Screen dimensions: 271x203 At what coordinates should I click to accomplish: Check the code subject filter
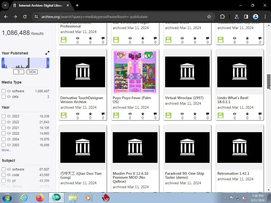point(3,175)
